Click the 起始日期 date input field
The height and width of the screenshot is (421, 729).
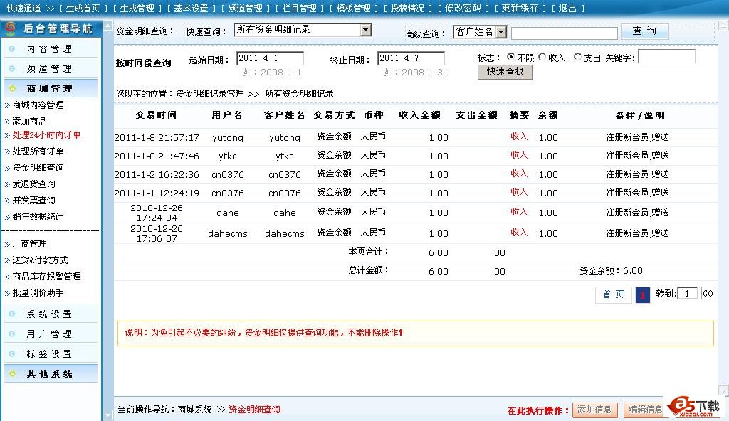(x=270, y=58)
